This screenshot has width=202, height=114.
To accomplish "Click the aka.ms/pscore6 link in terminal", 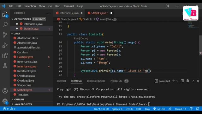I will pyautogui.click(x=137, y=97).
